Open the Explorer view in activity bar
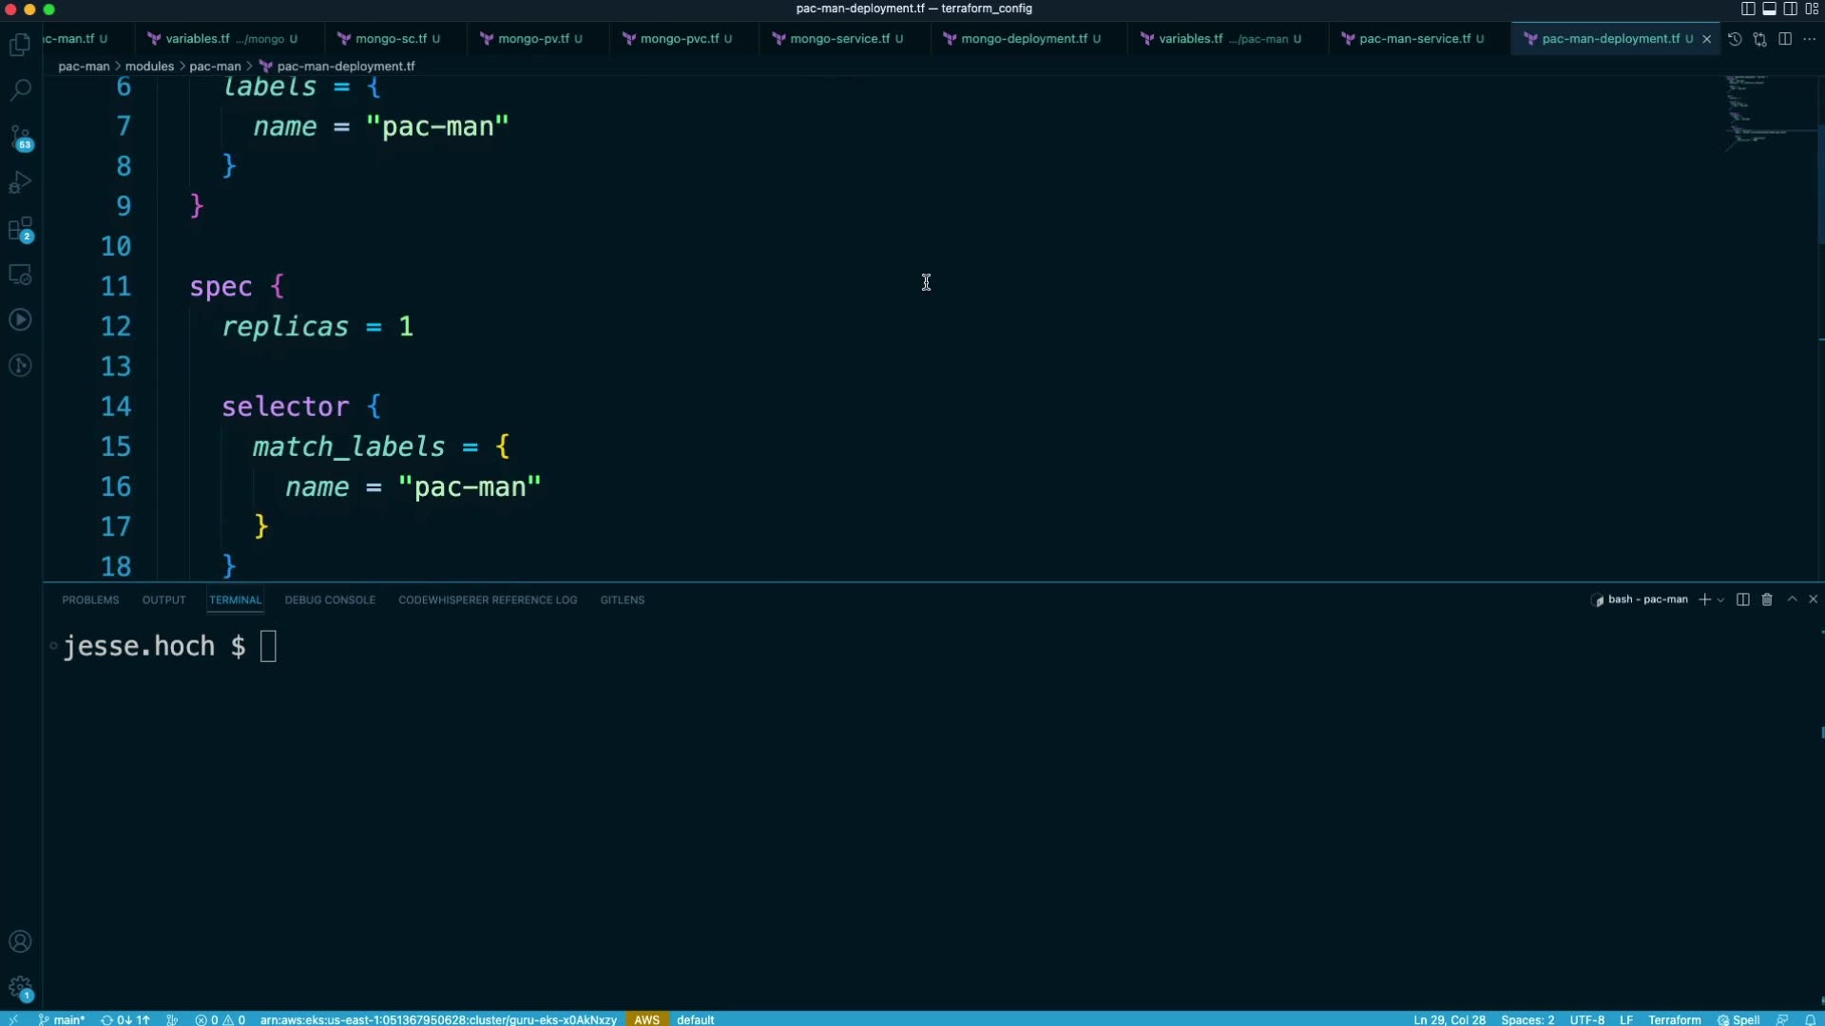The width and height of the screenshot is (1825, 1026). pyautogui.click(x=20, y=45)
